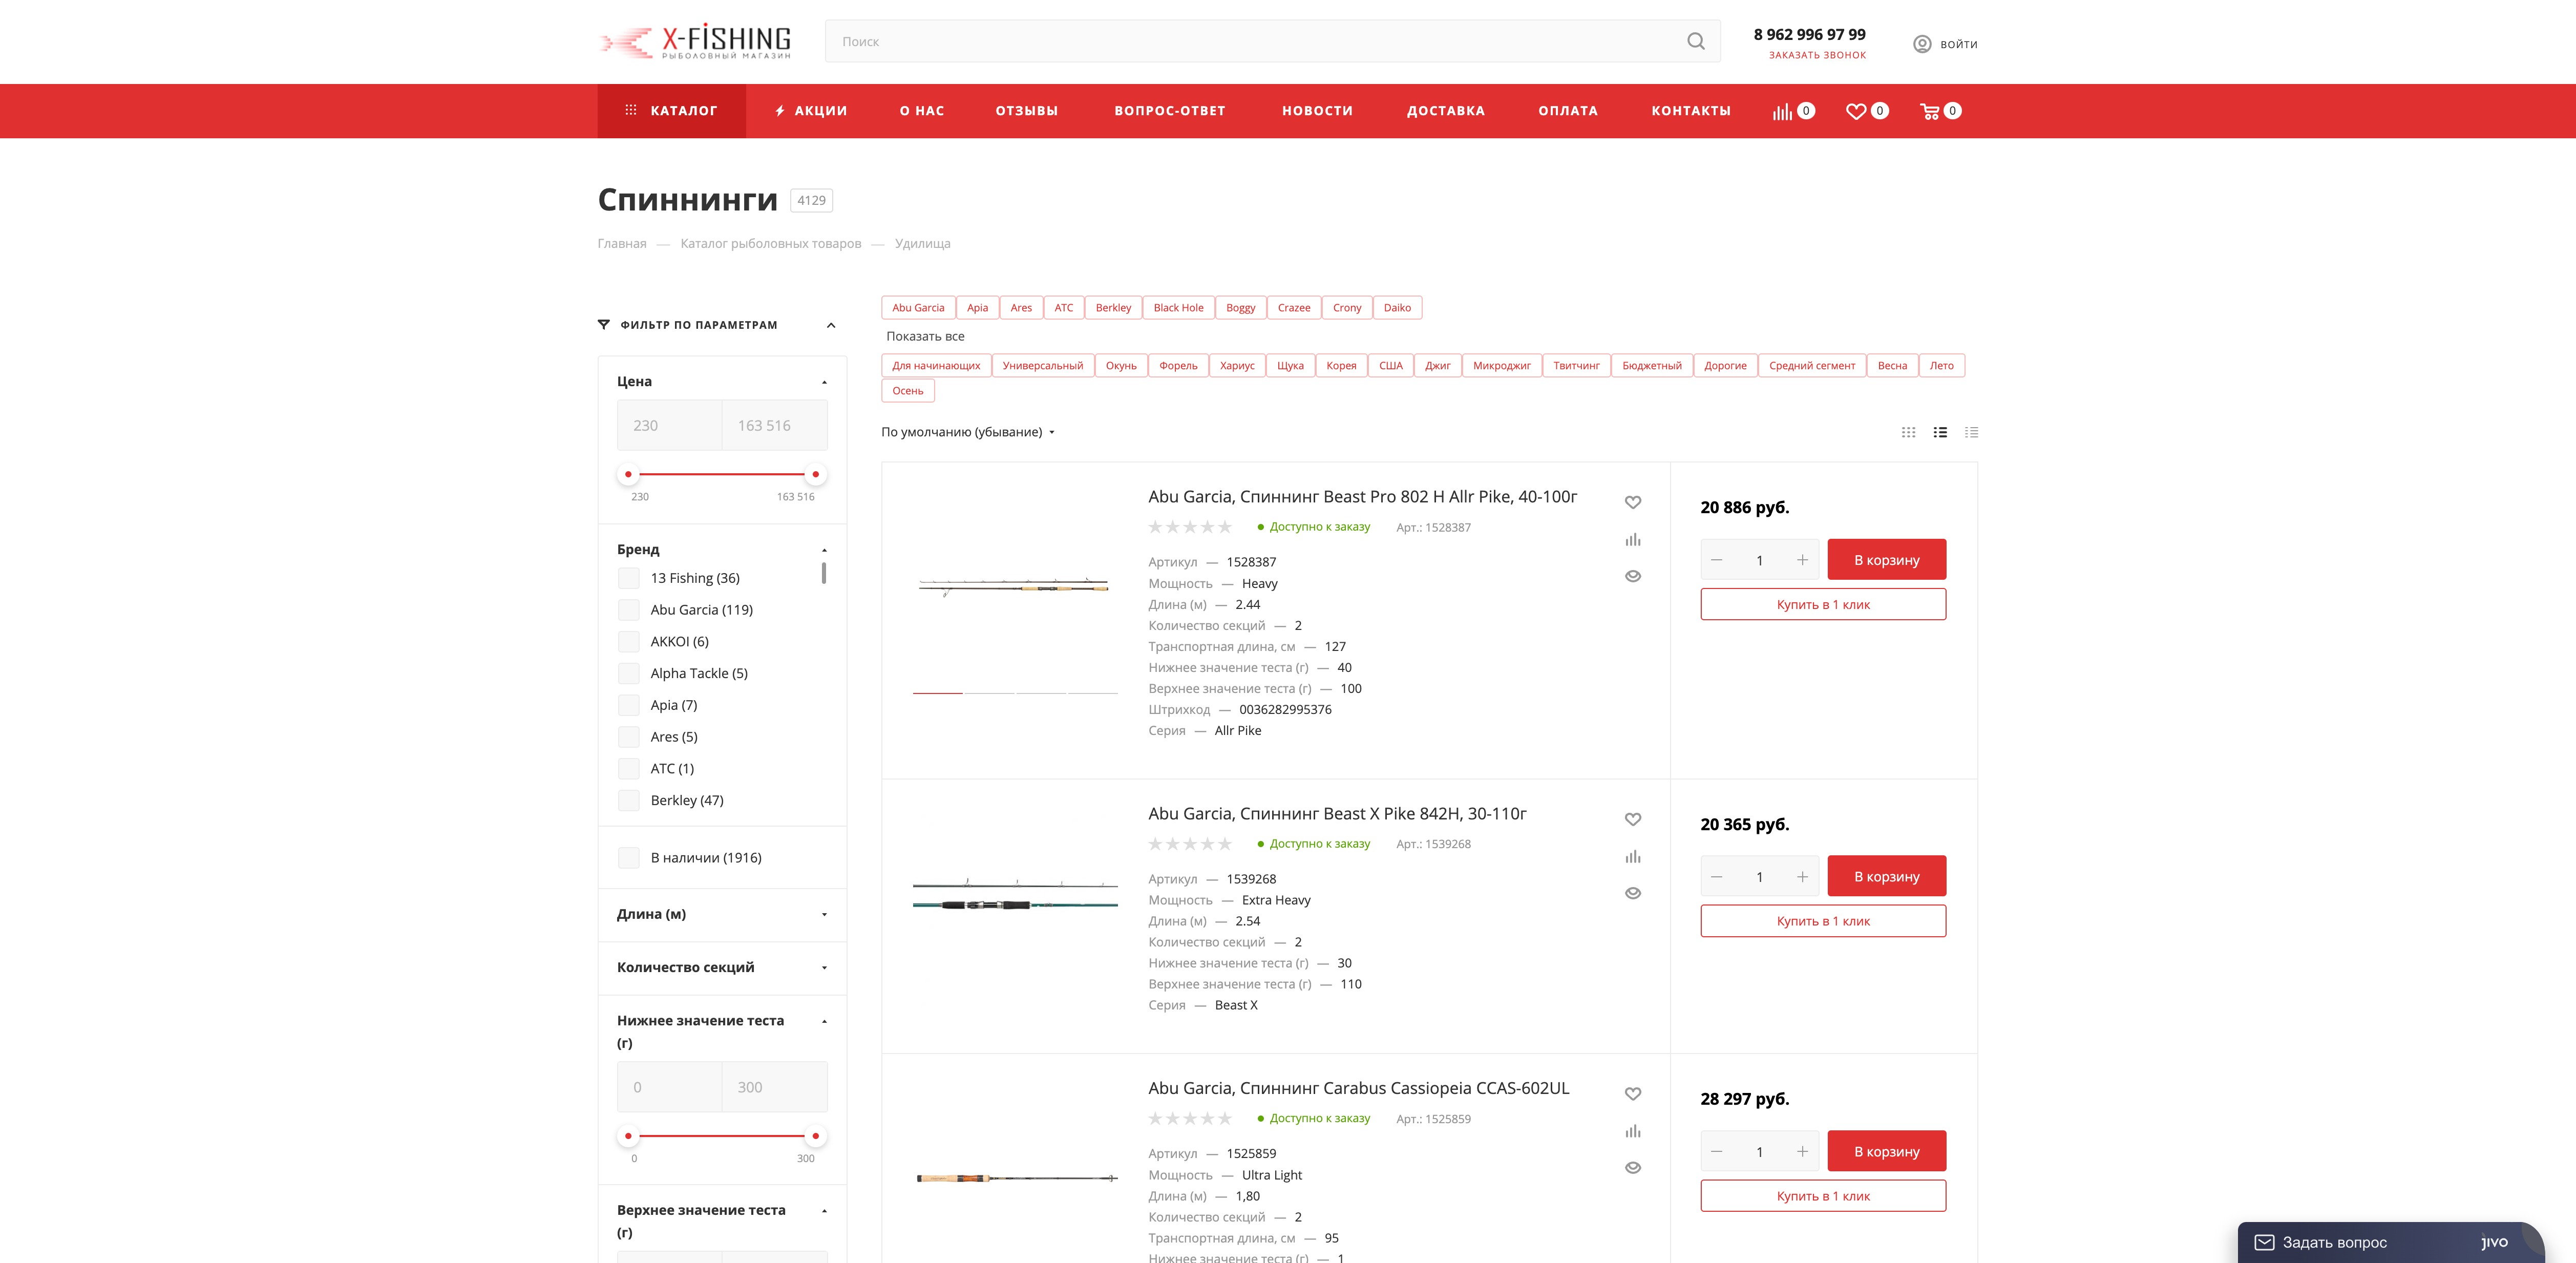Screen dimensions: 2576x1263
Task: Check the Berkley (47) brand checkbox
Action: [x=628, y=800]
